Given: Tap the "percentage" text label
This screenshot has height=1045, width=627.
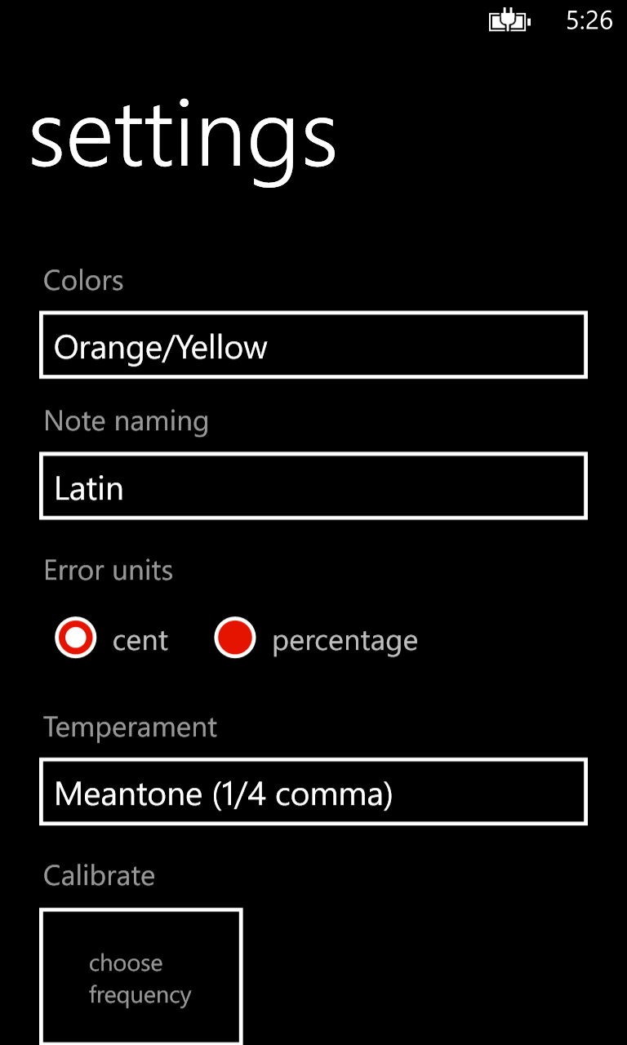Looking at the screenshot, I should [345, 641].
